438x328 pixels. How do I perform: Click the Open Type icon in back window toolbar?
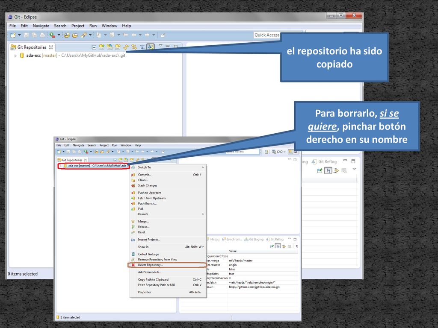click(x=67, y=35)
